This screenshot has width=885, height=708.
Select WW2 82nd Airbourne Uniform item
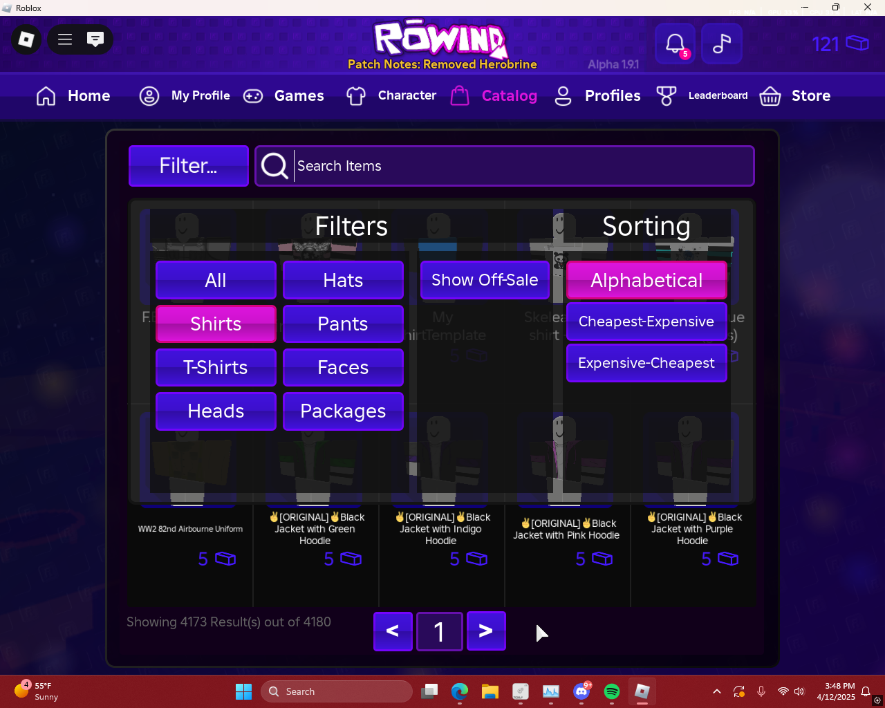click(190, 529)
